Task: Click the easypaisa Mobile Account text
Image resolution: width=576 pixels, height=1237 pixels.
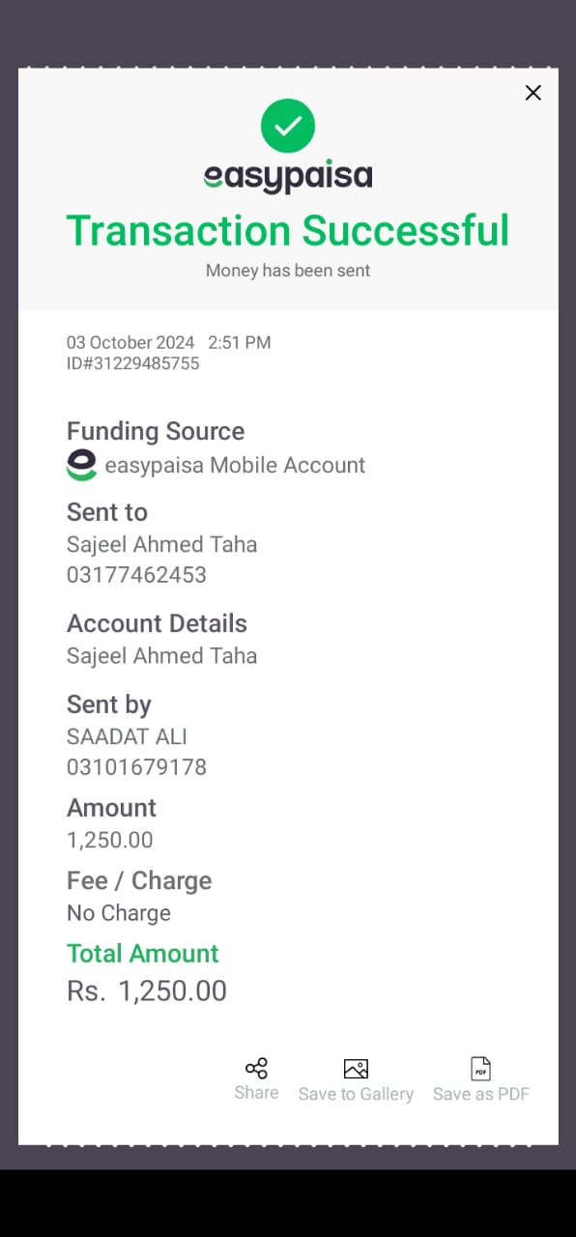Action: [235, 465]
